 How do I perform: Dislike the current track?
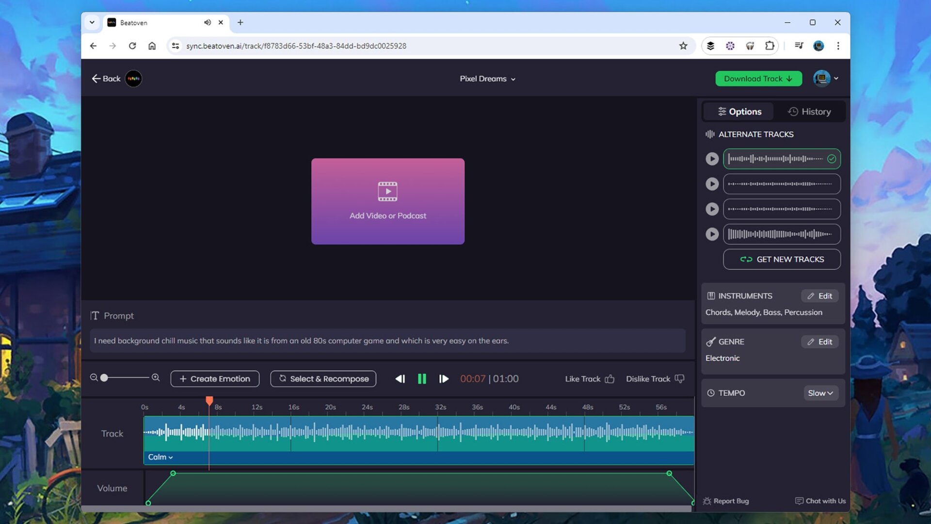(x=654, y=379)
